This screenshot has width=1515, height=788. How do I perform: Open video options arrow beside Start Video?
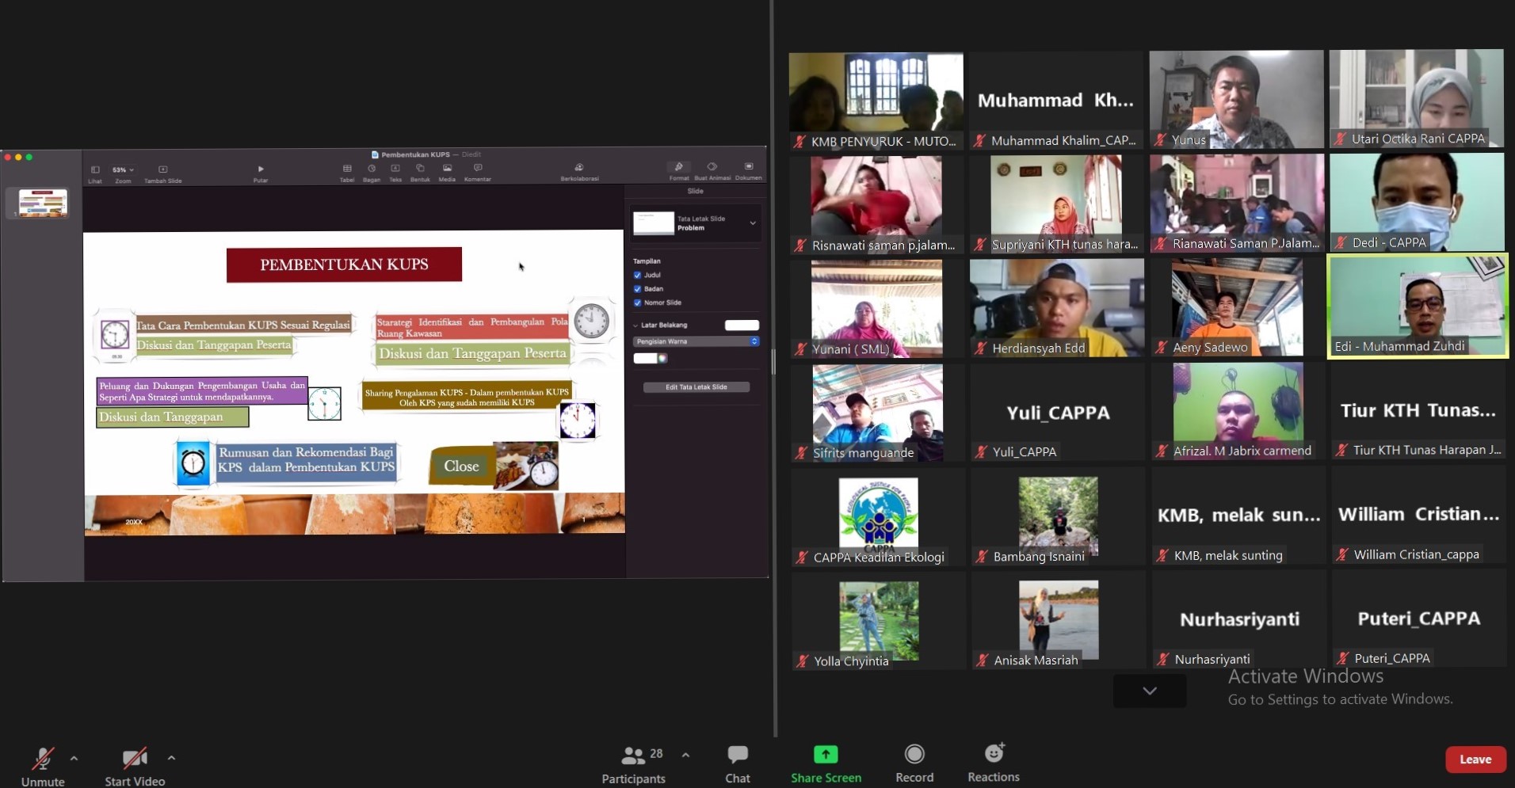(171, 758)
